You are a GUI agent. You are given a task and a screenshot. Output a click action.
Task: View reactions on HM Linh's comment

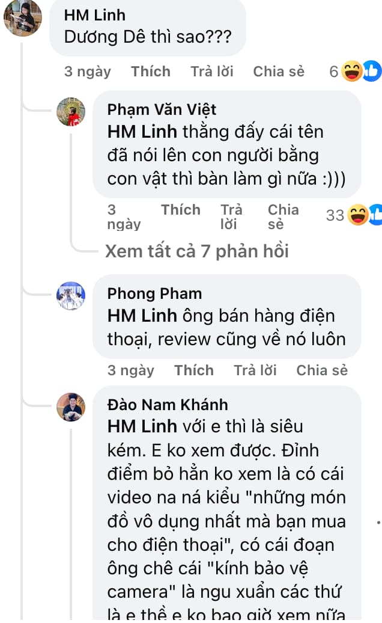[356, 72]
